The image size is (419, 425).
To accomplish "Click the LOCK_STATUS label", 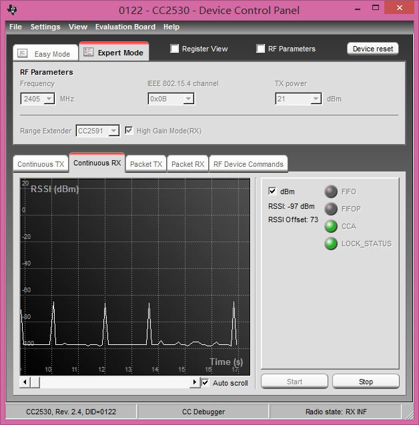I will [366, 244].
